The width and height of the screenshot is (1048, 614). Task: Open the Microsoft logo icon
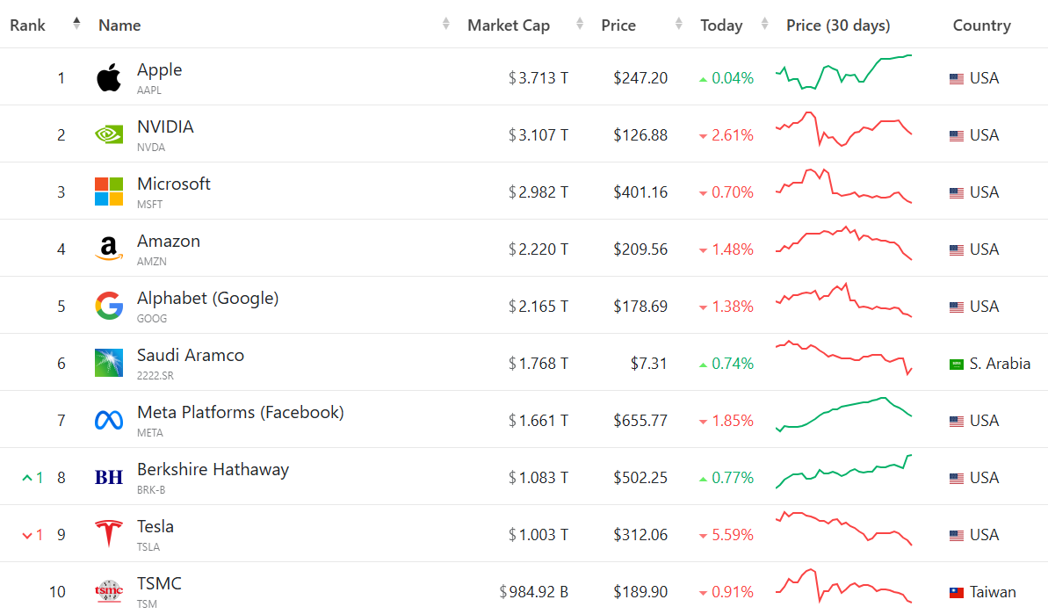tap(109, 191)
